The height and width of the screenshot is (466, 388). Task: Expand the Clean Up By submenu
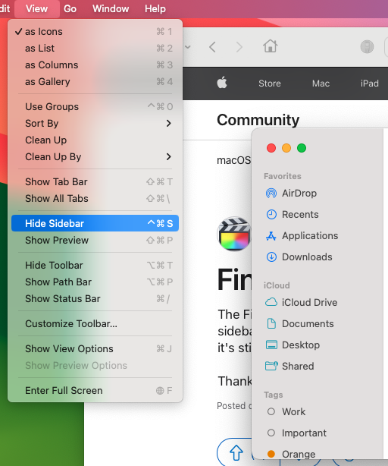click(95, 156)
